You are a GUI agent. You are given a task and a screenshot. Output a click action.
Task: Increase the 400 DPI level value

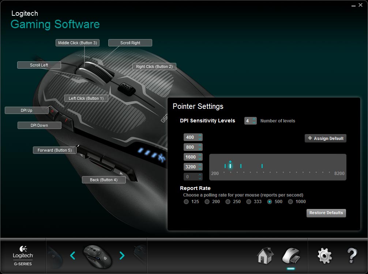coord(200,136)
